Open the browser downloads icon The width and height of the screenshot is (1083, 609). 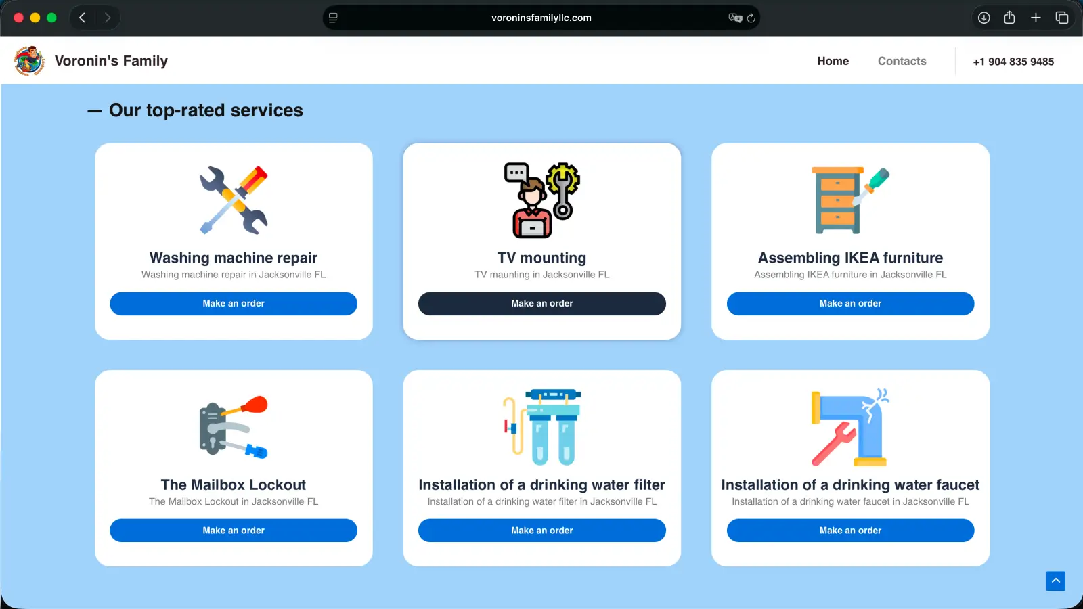point(983,18)
